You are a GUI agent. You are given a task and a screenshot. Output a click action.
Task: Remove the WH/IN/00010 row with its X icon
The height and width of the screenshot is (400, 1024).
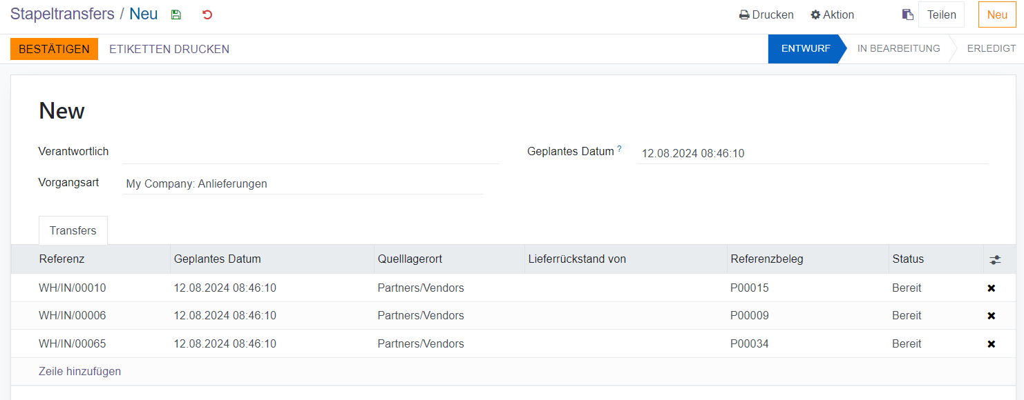coord(992,288)
